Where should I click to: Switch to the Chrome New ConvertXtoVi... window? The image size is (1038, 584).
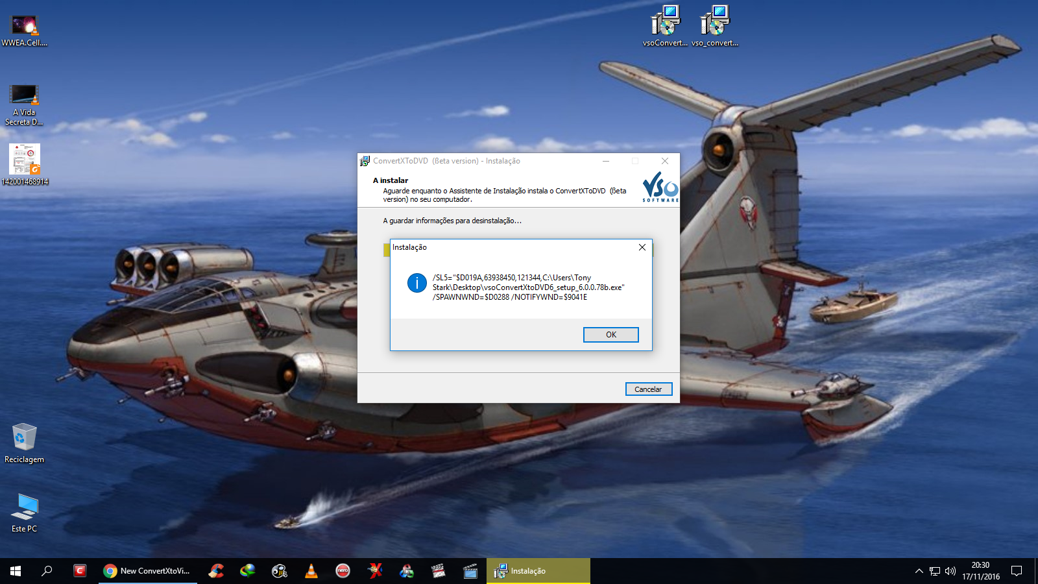coord(148,571)
